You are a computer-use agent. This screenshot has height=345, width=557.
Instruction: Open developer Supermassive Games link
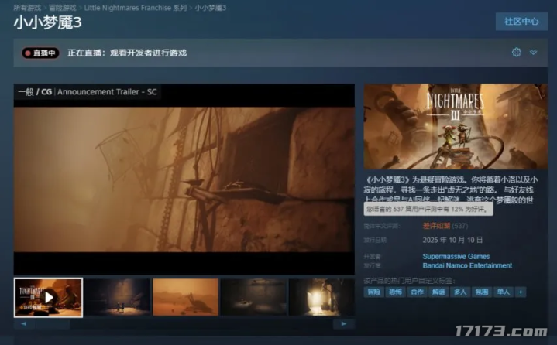pyautogui.click(x=456, y=256)
